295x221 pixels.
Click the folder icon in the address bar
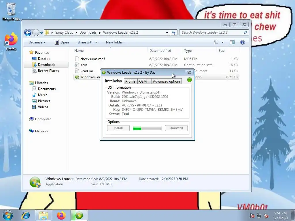(47, 33)
